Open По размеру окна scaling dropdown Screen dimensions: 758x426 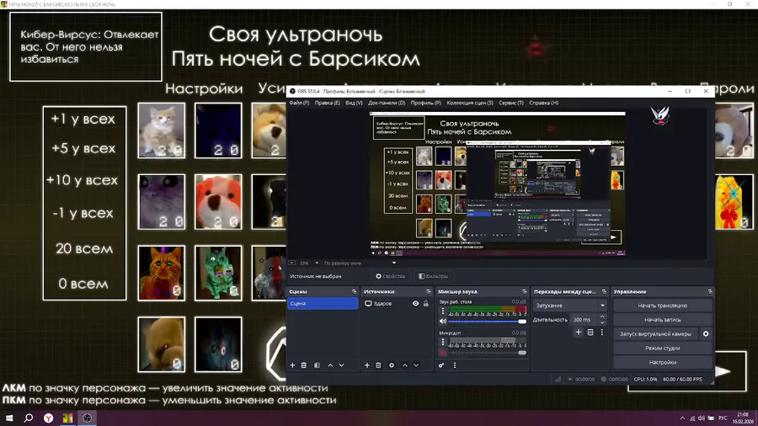(x=360, y=264)
